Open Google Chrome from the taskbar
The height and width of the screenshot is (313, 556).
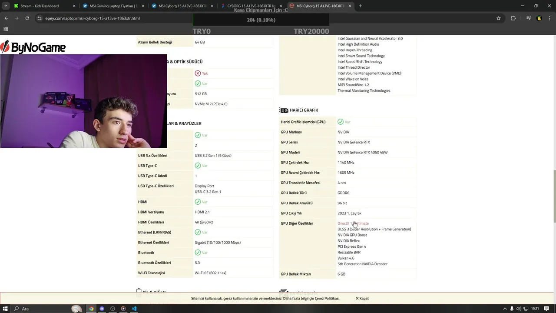coord(91,309)
